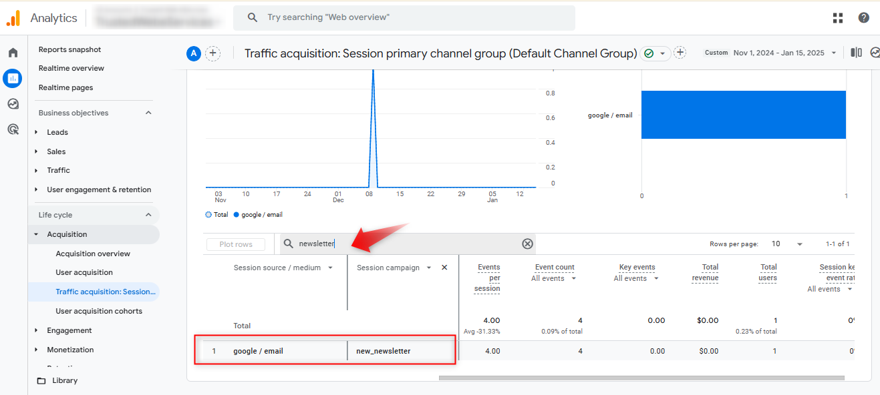Open Reports snapshot
This screenshot has height=395, width=880.
point(70,49)
